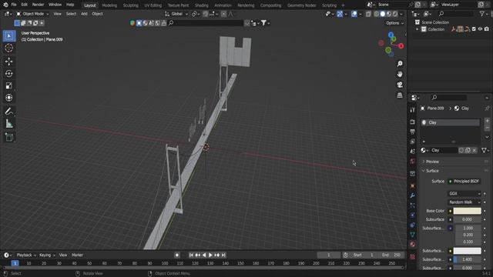The width and height of the screenshot is (493, 277).
Task: Open the Modifiers wrench tab
Action: (x=413, y=195)
